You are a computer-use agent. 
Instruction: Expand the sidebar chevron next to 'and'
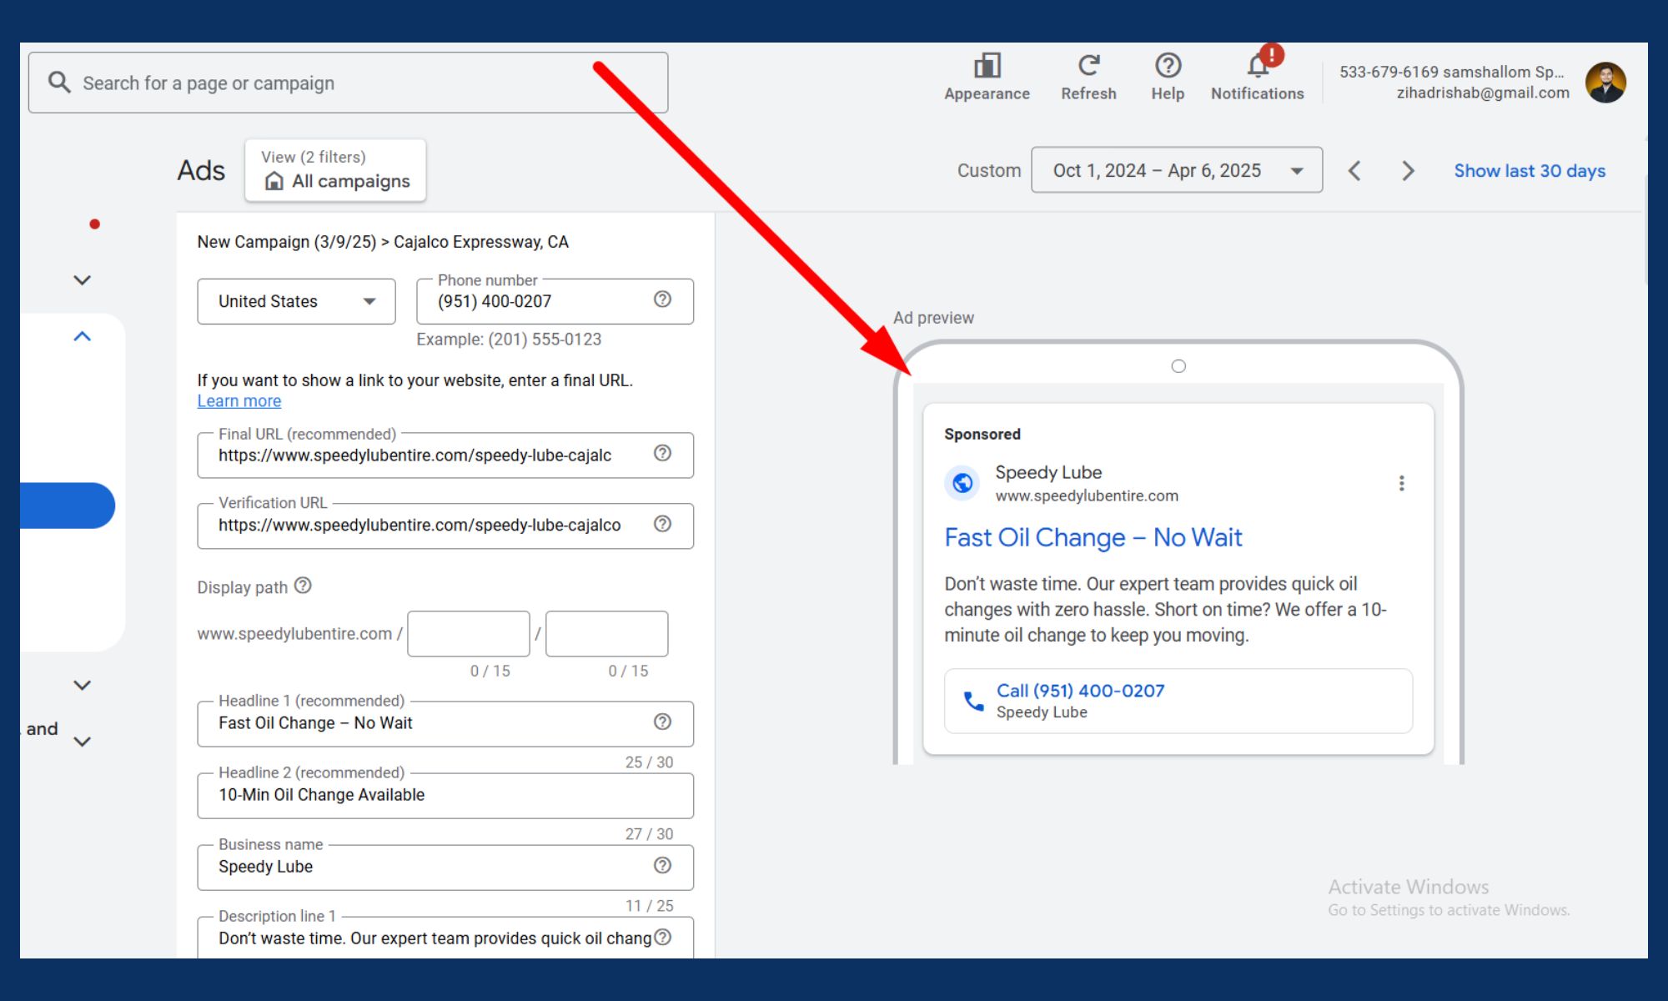click(x=82, y=741)
